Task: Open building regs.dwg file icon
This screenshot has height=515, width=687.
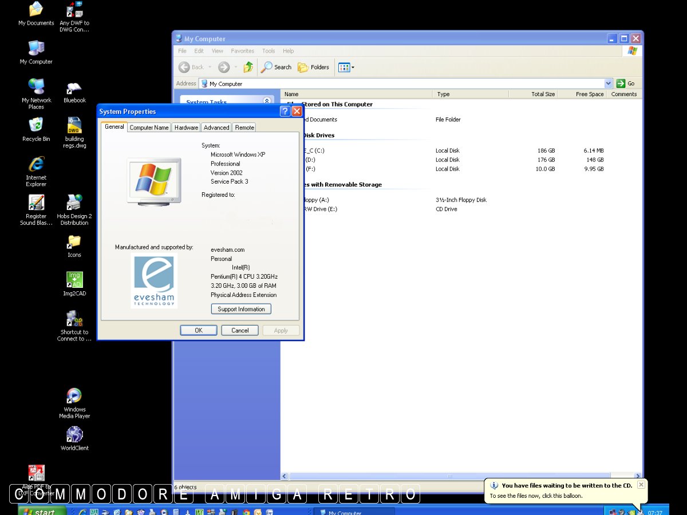Action: coord(74,126)
